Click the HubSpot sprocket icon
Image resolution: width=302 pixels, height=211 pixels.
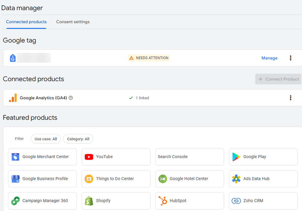[162, 201]
